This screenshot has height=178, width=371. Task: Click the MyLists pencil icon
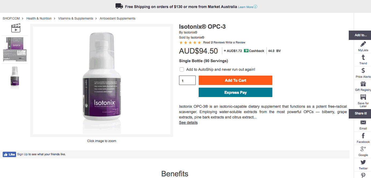(x=363, y=44)
